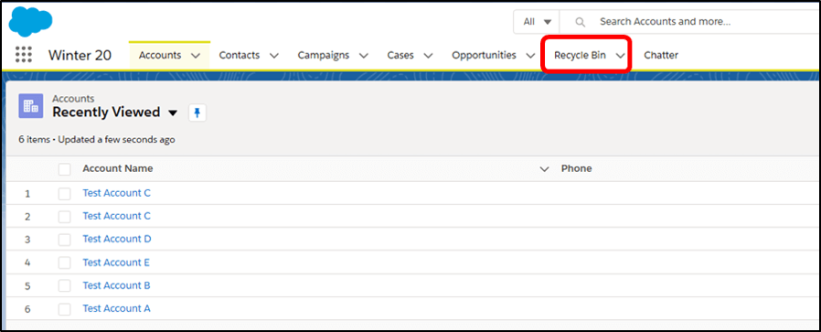Switch to the Chatter tab
This screenshot has width=821, height=332.
661,55
